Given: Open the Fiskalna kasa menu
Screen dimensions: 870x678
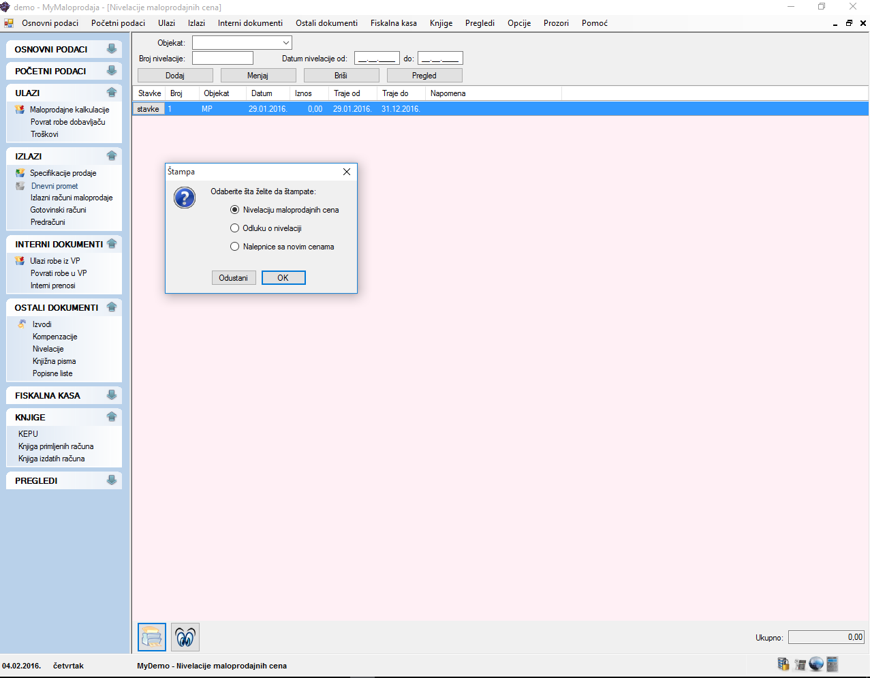Looking at the screenshot, I should pyautogui.click(x=393, y=23).
